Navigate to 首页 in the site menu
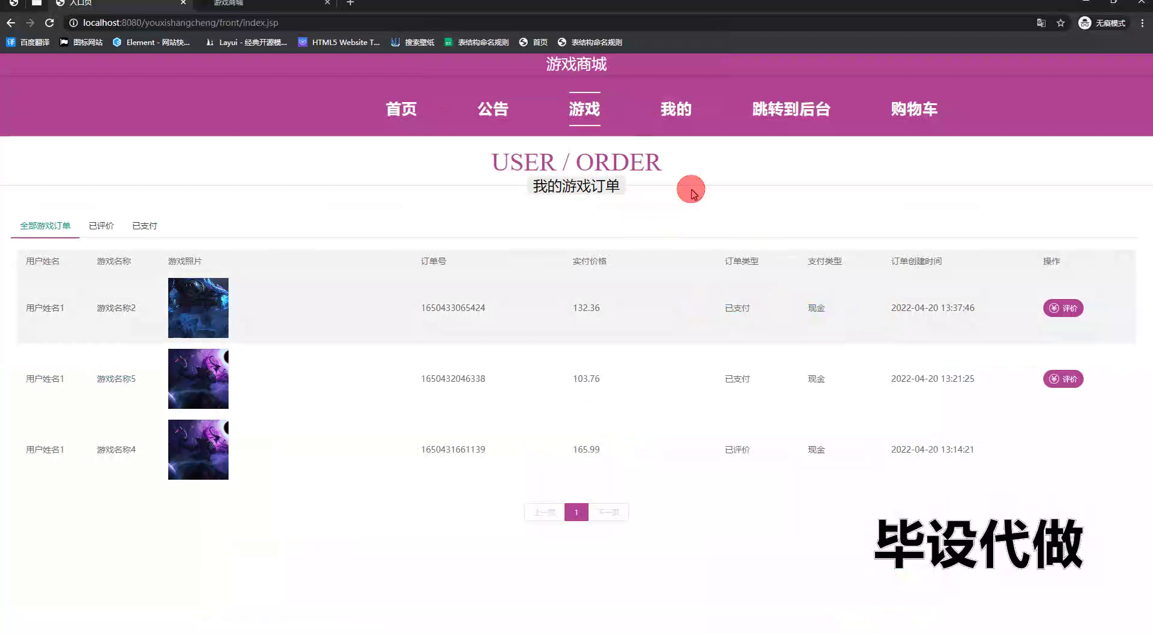Screen dimensions: 1153x634 401,109
